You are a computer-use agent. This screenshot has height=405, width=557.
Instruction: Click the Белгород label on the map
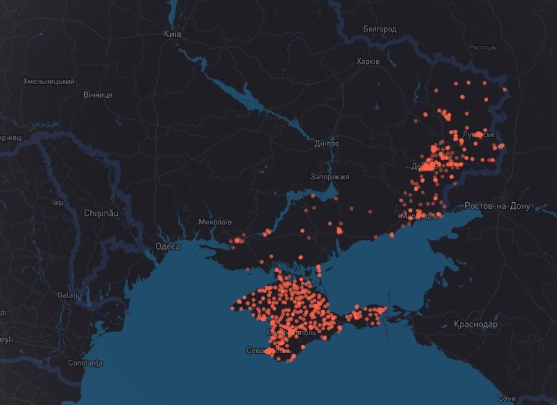point(379,29)
